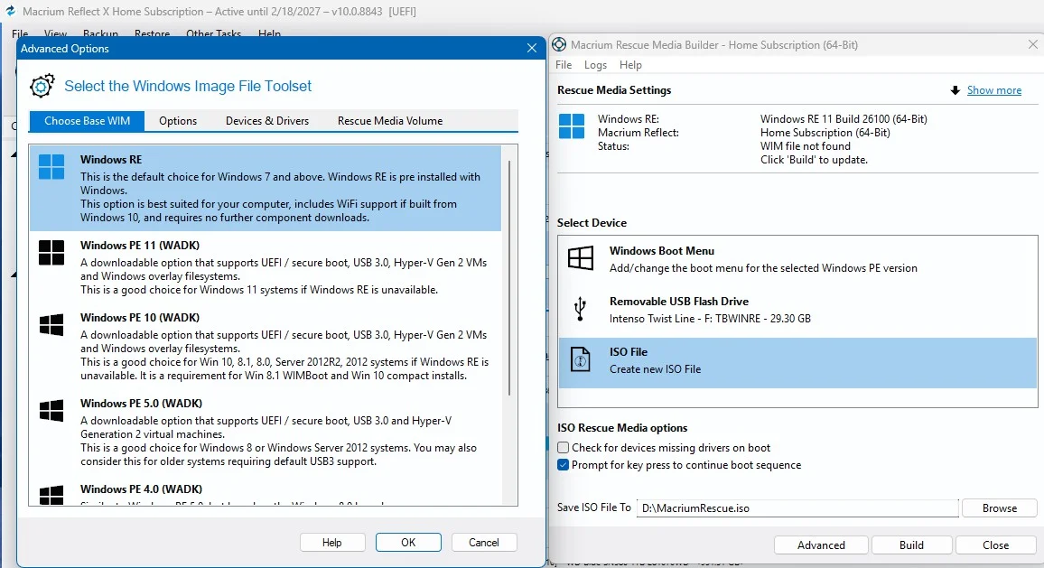Select the Windows PE 10 (WADK) icon

[51, 325]
